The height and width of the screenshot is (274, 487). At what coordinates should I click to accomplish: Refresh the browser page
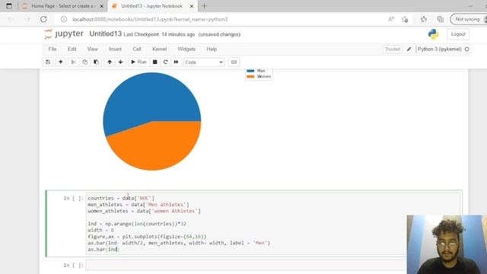coord(43,19)
